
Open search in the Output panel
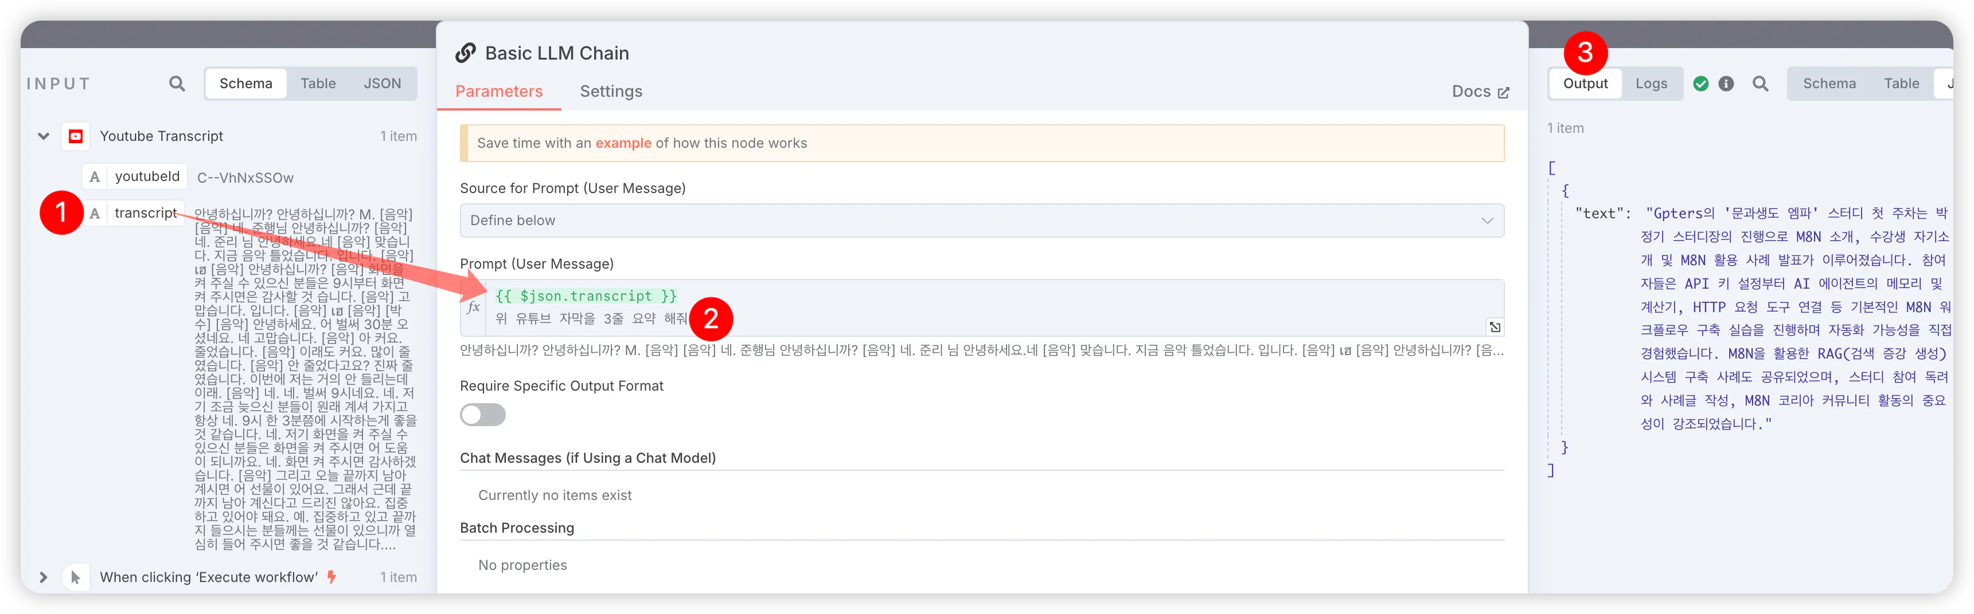[x=1761, y=84]
